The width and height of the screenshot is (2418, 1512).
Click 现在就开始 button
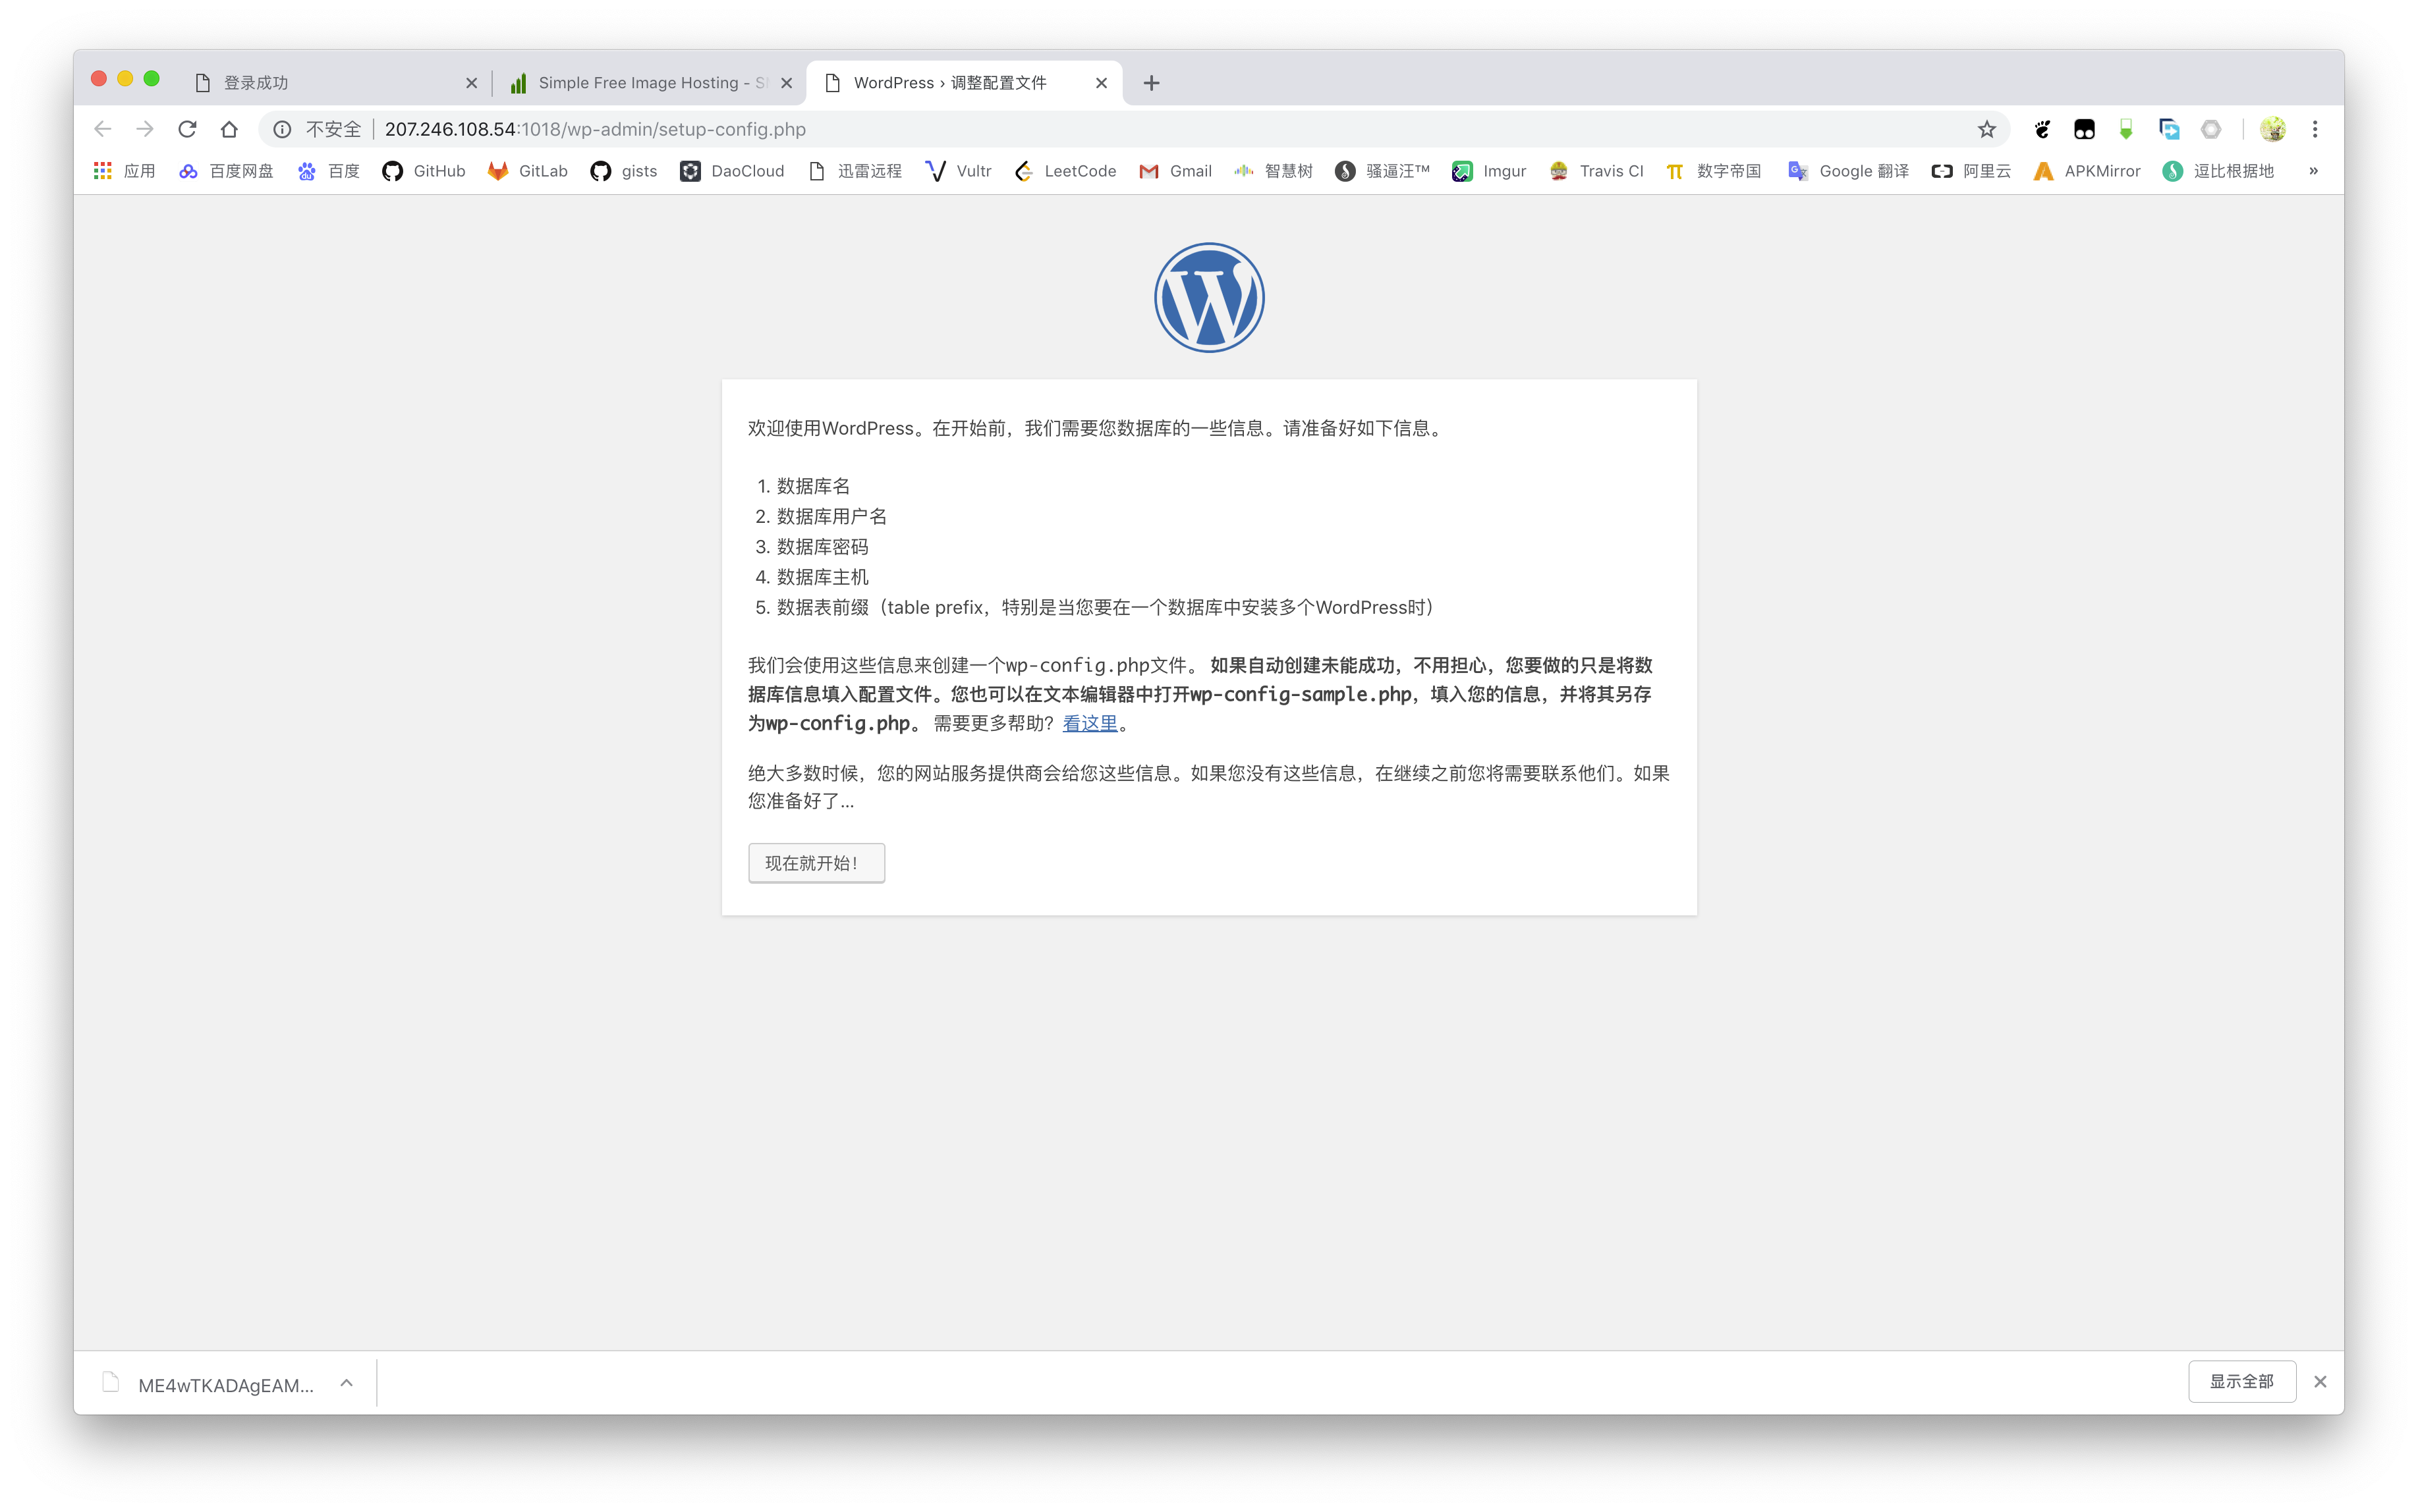815,861
